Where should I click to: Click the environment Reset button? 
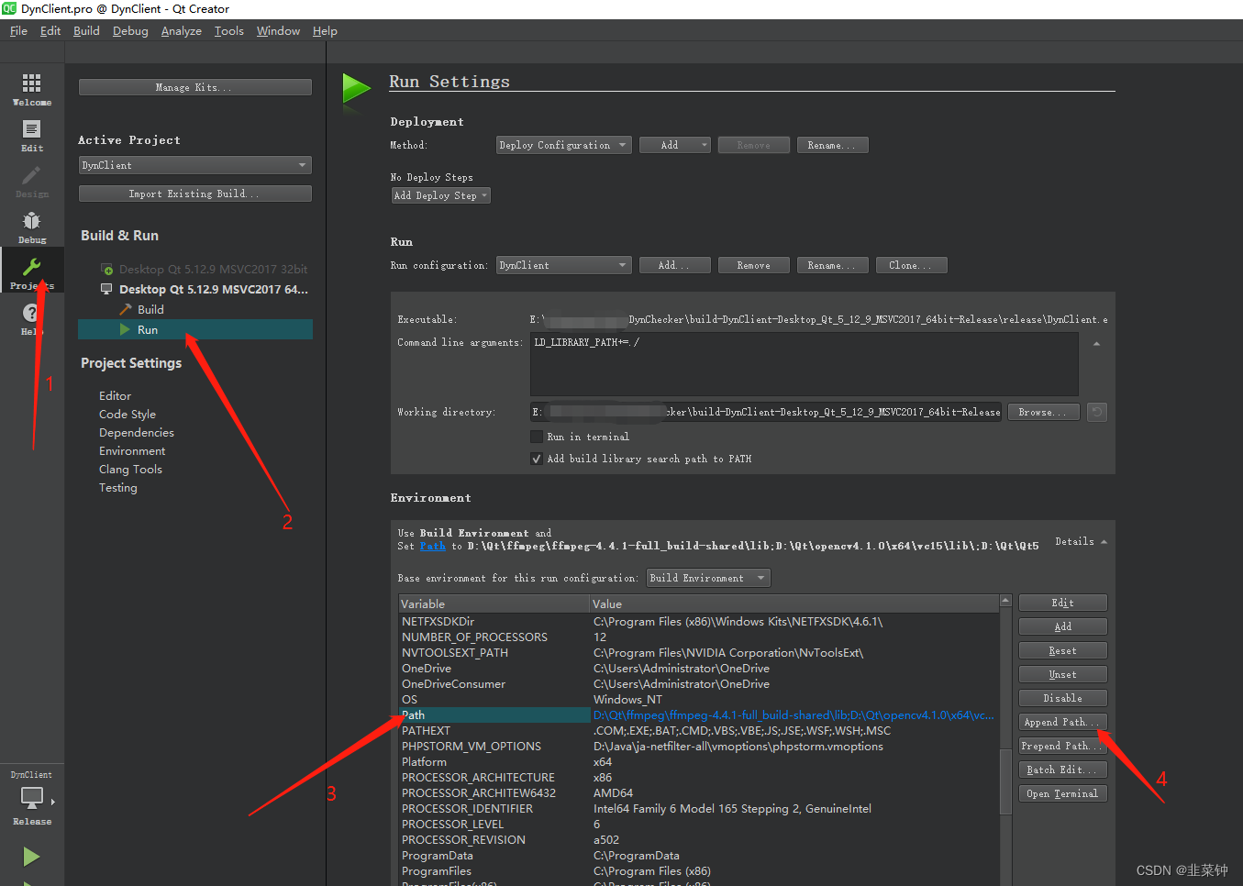pos(1062,650)
